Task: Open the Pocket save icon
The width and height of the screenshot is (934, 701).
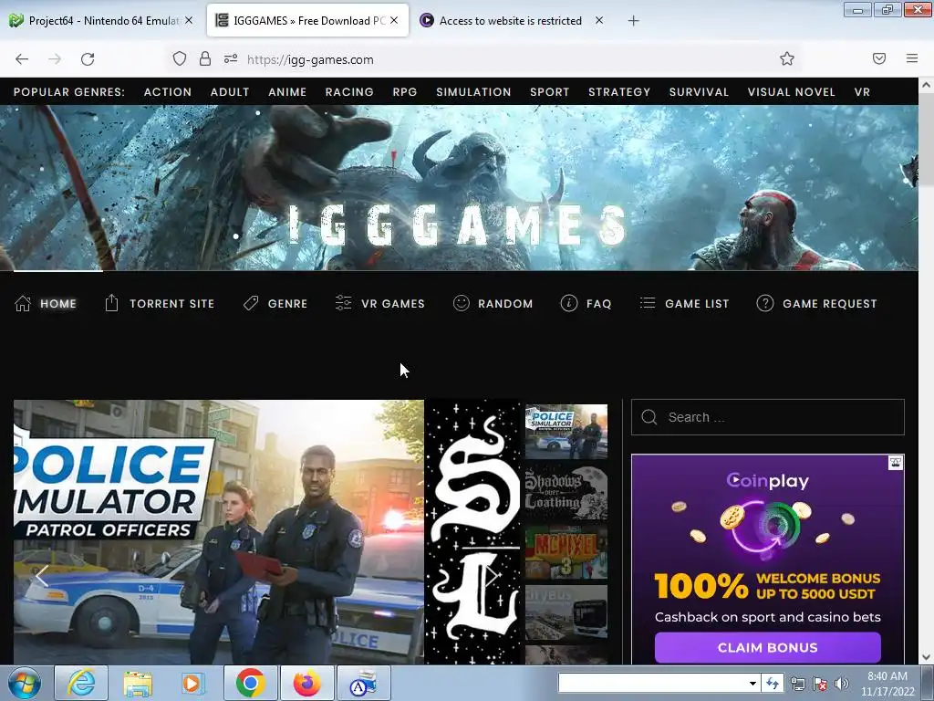Action: [x=879, y=58]
